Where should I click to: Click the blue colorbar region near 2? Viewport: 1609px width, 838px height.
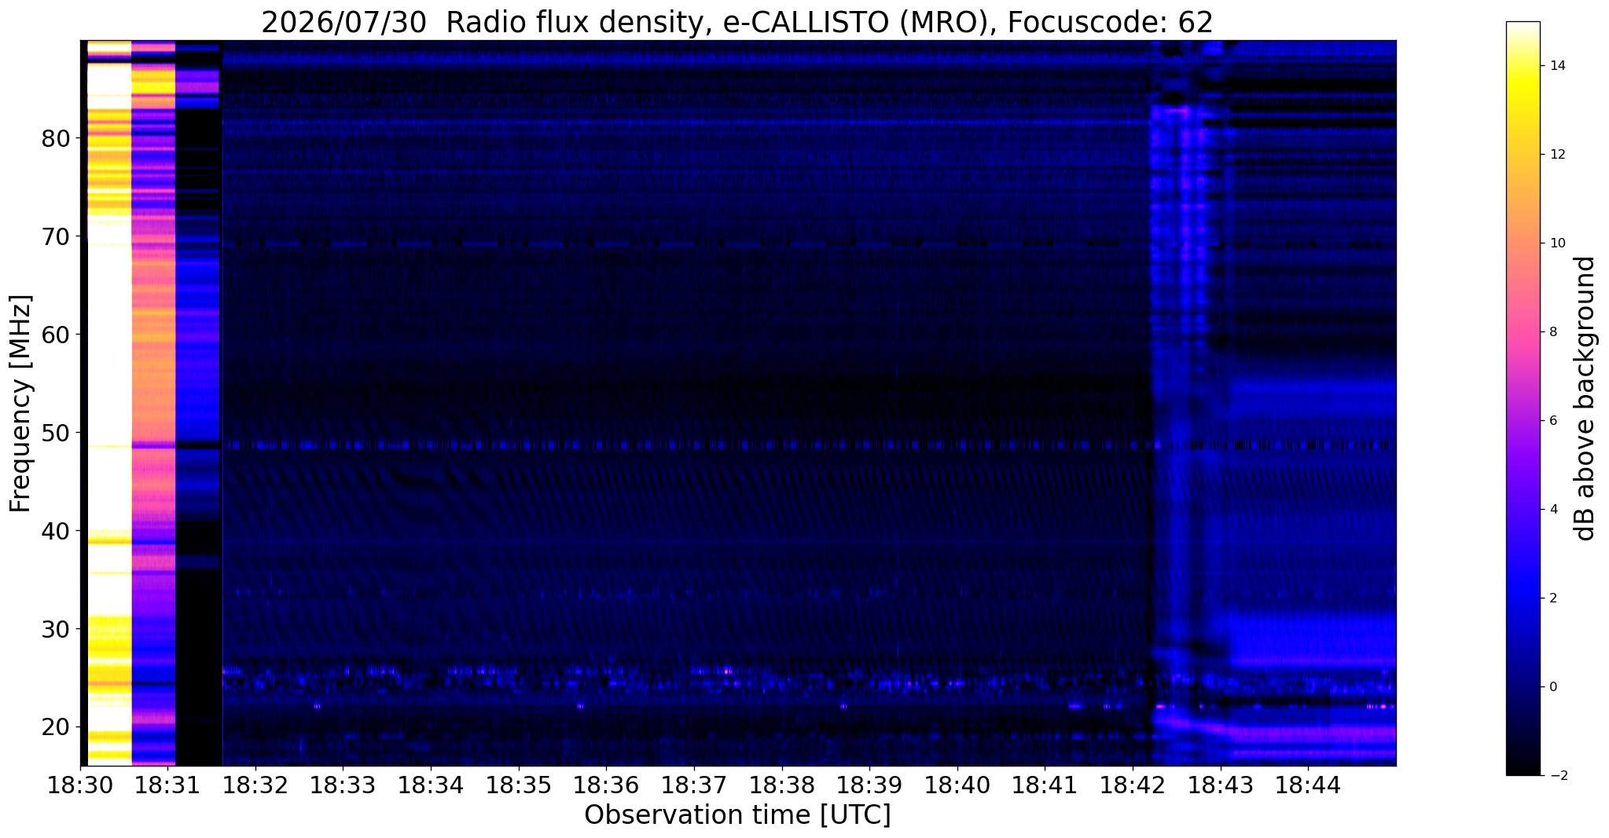pyautogui.click(x=1523, y=598)
